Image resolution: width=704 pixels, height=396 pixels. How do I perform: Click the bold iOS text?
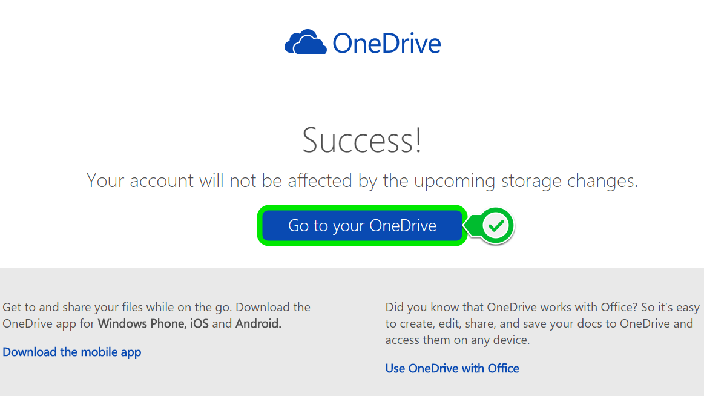click(199, 323)
